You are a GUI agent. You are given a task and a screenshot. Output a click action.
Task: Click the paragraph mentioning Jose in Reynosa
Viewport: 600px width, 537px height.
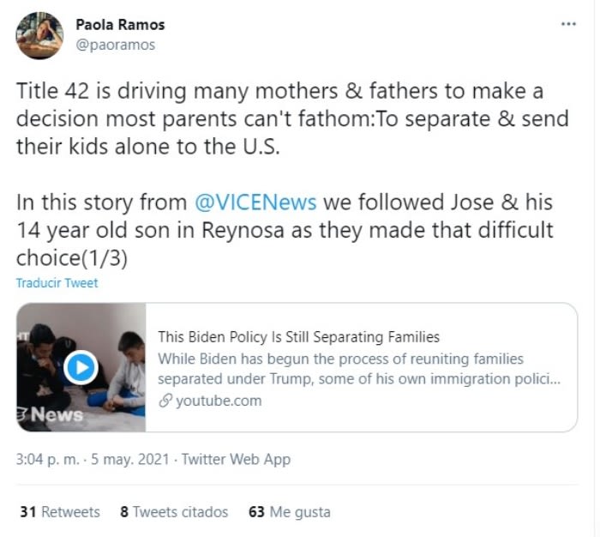point(283,230)
